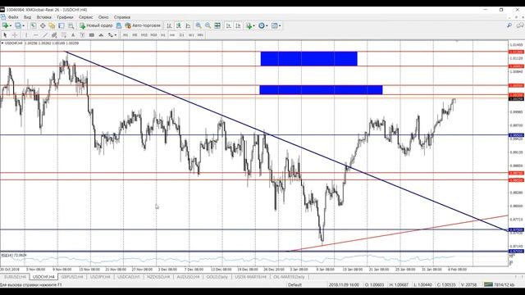Expand the Profiles dropdown arrow
The image size is (525, 295).
(24, 25)
